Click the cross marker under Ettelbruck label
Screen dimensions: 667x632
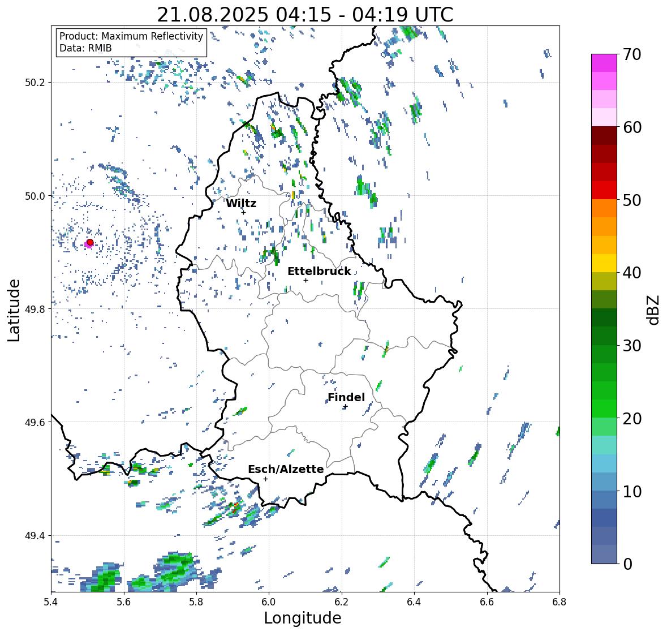pos(305,280)
